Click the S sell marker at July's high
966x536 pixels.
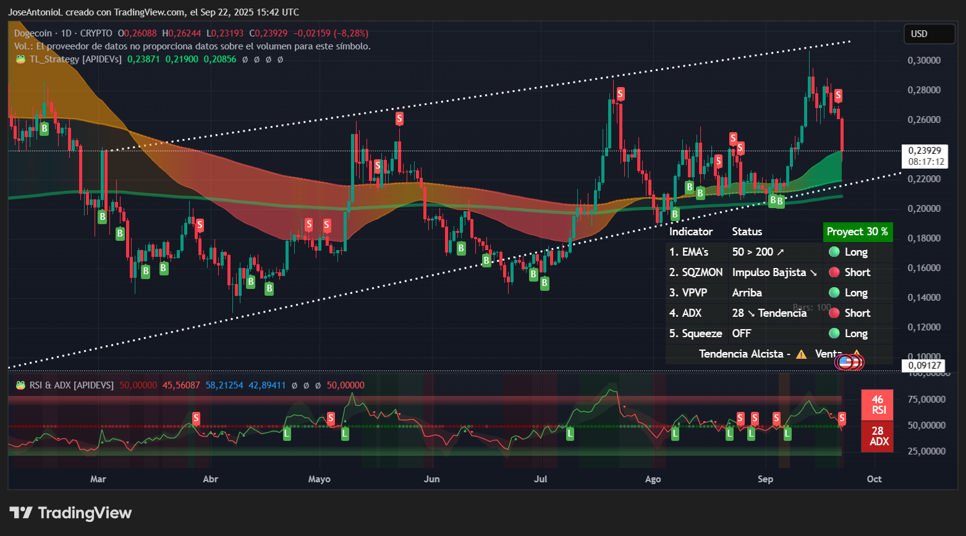pos(620,94)
